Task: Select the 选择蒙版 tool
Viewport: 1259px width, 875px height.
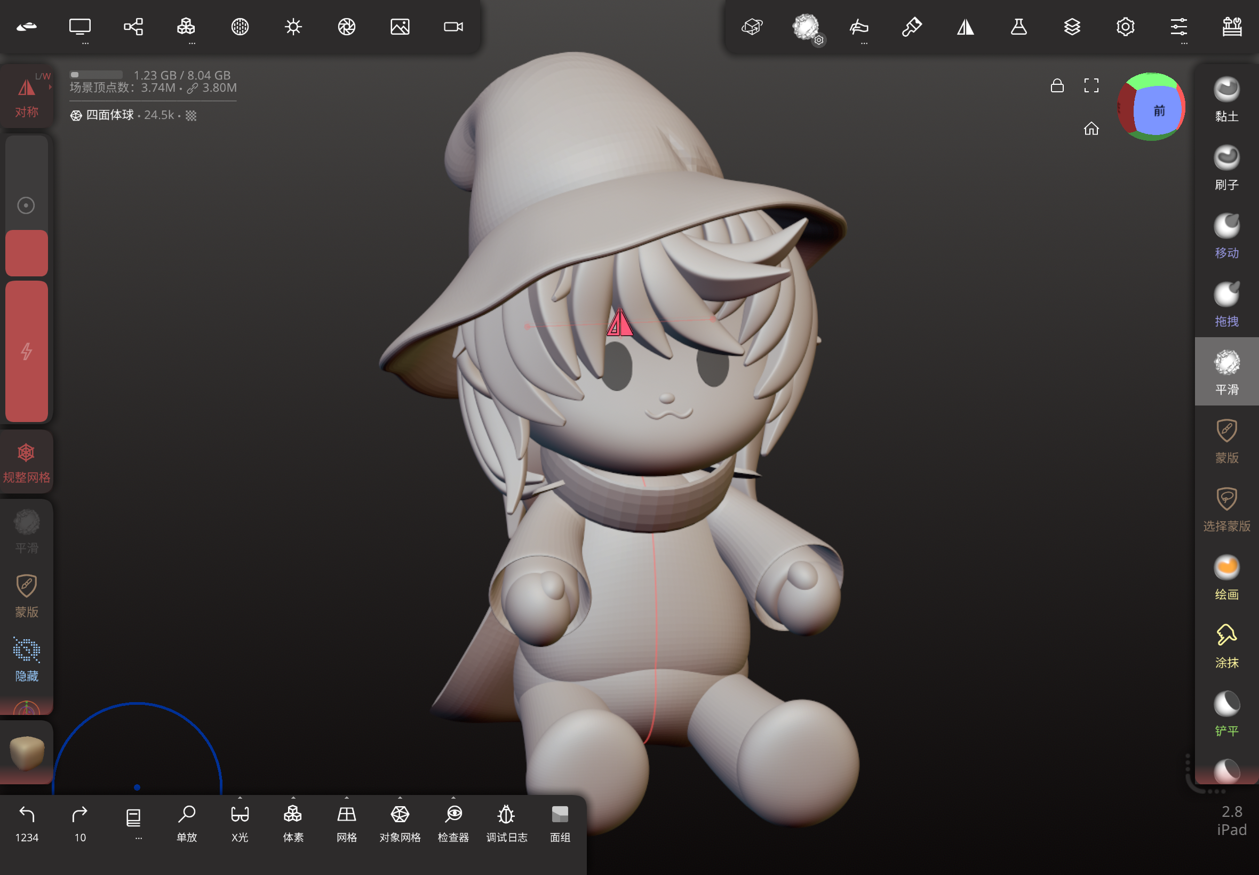Action: pyautogui.click(x=1226, y=510)
